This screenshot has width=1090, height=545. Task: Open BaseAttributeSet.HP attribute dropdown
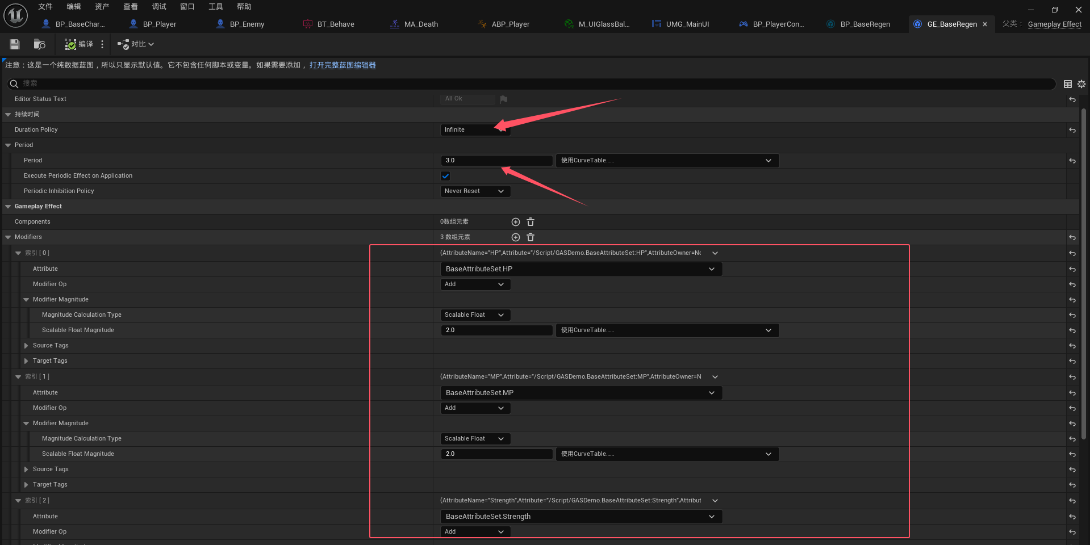[581, 269]
